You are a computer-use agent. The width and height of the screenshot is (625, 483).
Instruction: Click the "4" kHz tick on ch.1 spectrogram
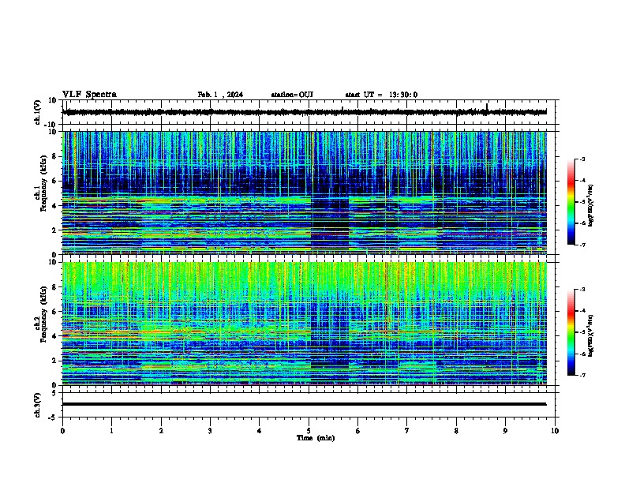[x=55, y=206]
